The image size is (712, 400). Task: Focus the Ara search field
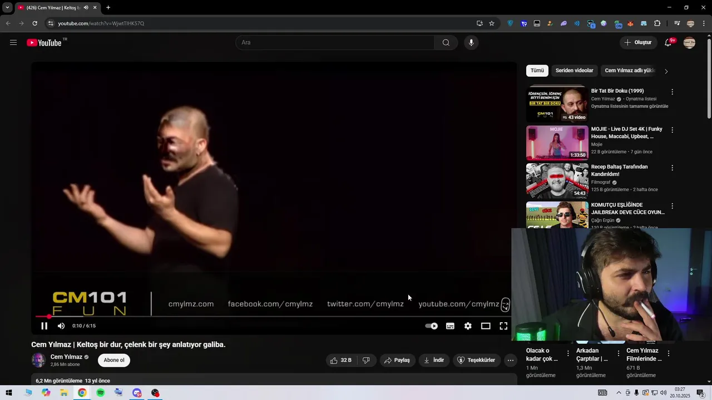pyautogui.click(x=335, y=43)
